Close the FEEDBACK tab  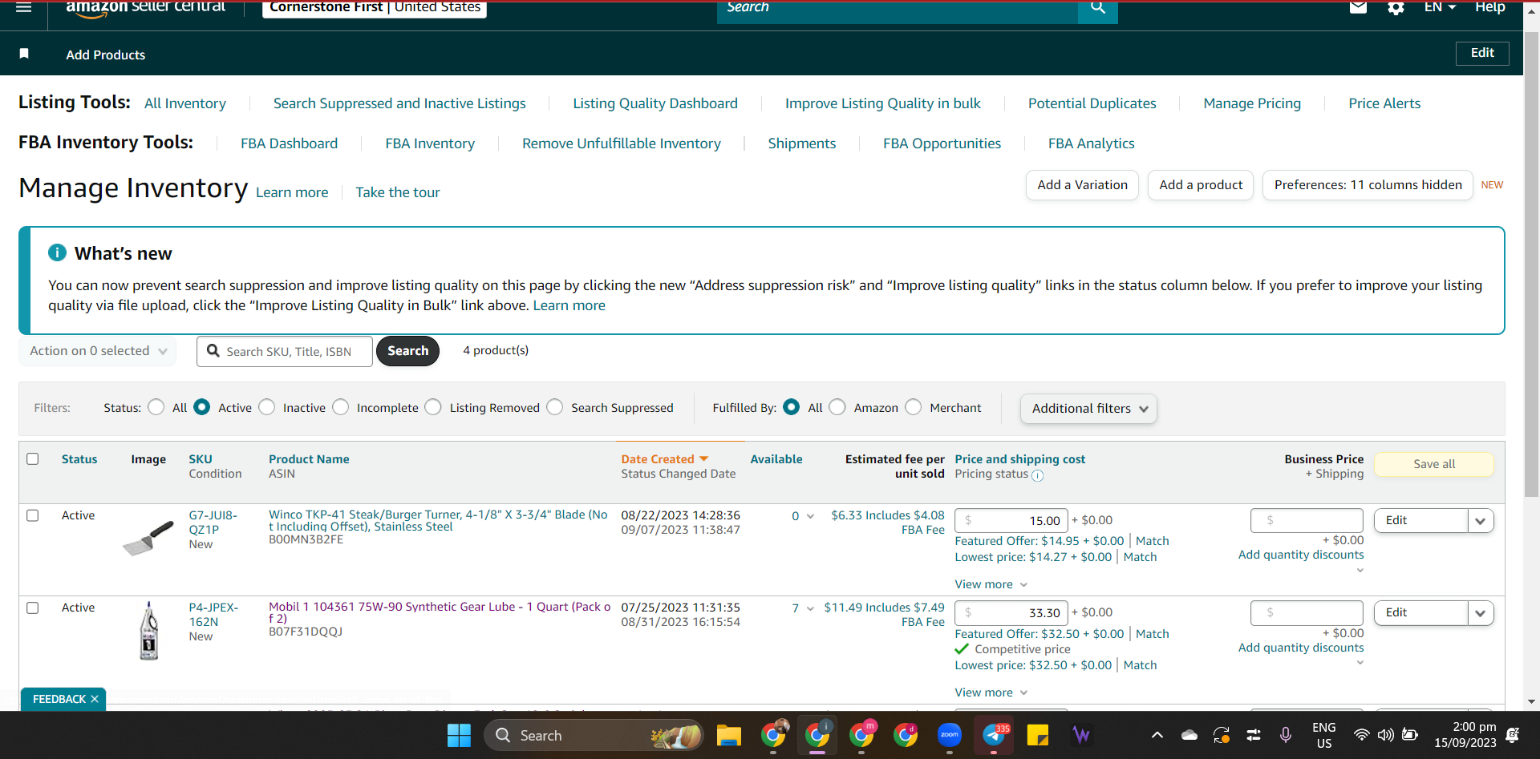coord(95,699)
